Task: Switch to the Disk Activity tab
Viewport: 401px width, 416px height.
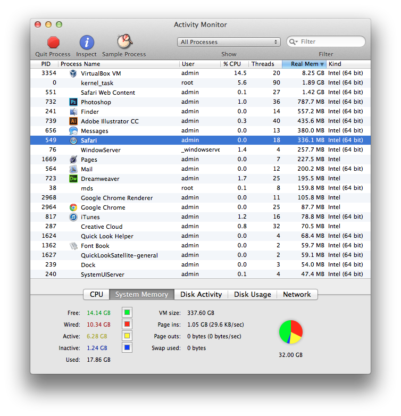Action: coord(201,294)
